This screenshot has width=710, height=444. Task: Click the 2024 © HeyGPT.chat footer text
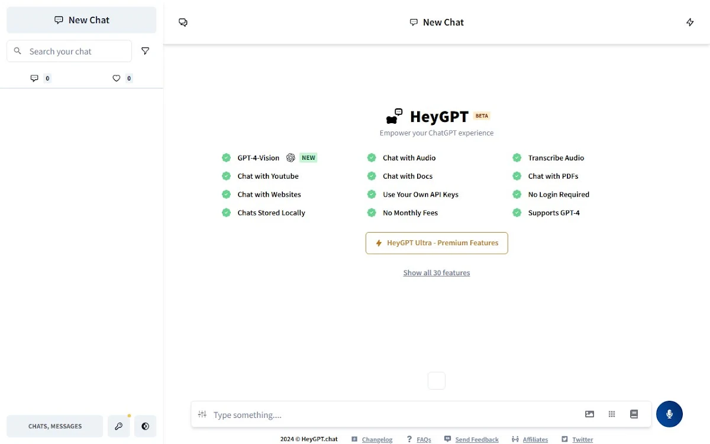(x=309, y=439)
